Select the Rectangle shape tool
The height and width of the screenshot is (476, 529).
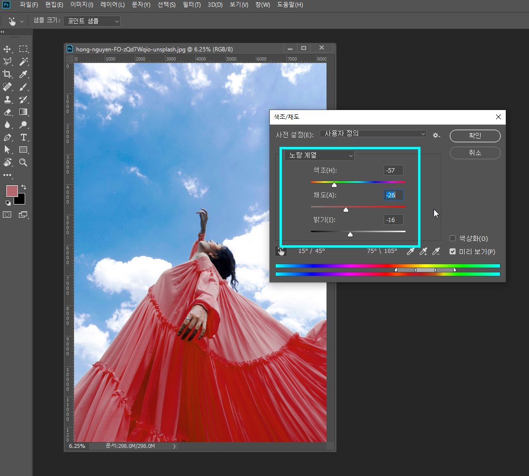point(23,150)
